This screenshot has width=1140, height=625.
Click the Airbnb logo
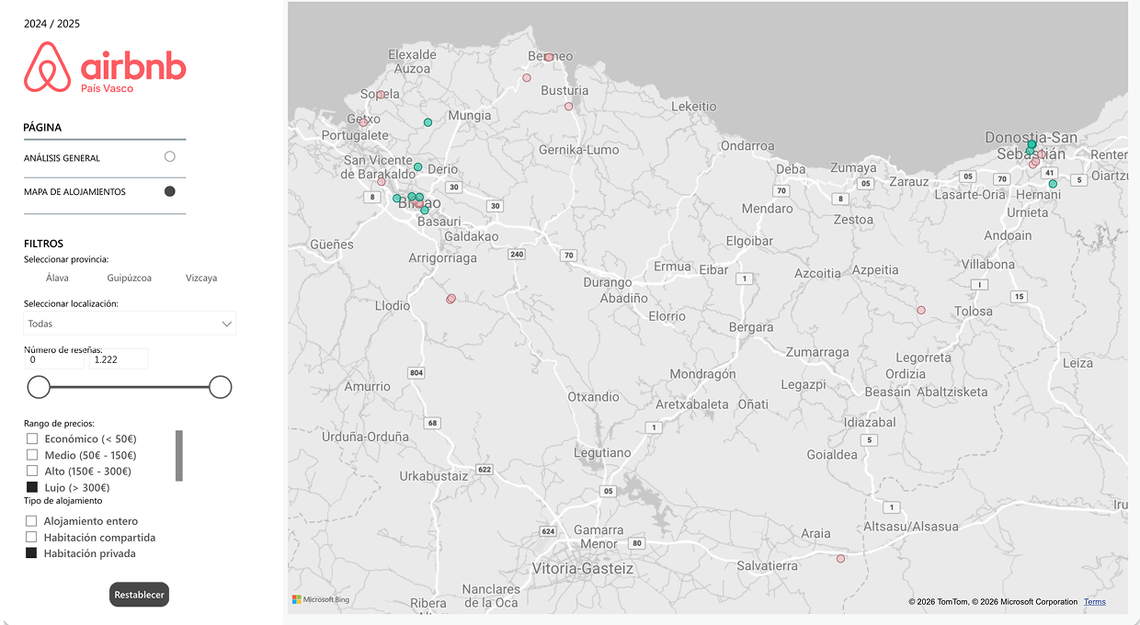point(104,67)
